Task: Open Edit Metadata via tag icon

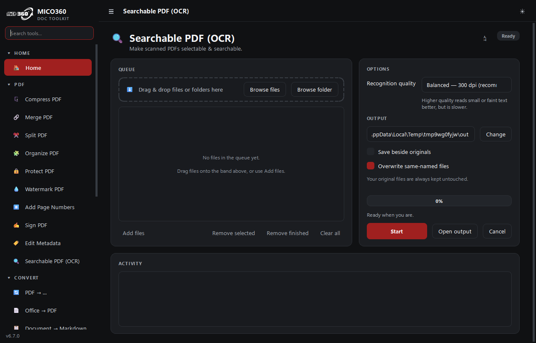Action: click(16, 243)
